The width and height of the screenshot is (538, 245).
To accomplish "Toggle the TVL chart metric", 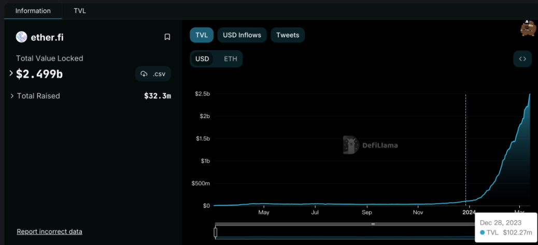I will tap(202, 35).
